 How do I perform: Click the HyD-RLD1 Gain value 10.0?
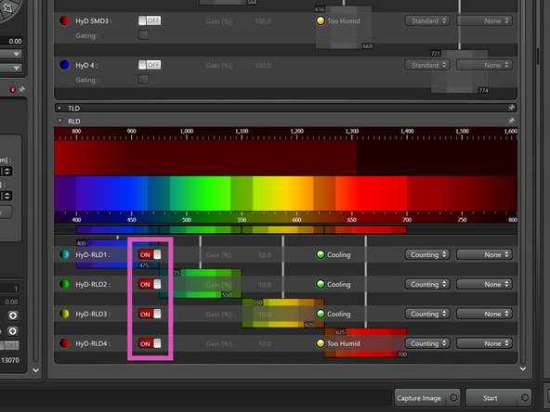(265, 255)
